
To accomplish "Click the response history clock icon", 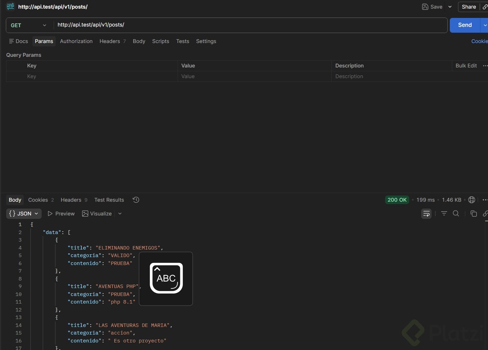I will click(136, 200).
